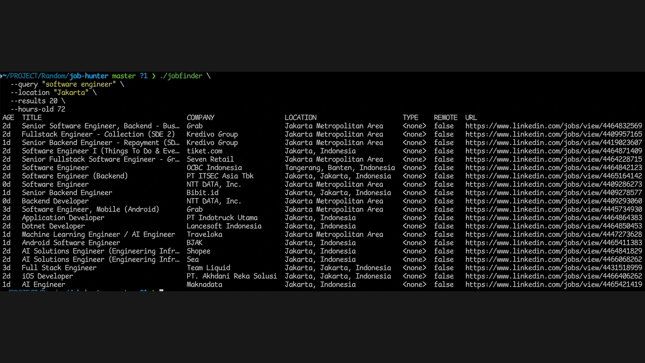Viewport: 645px width, 363px height.
Task: Open the job URL ending in 4447273628
Action: pos(553,234)
